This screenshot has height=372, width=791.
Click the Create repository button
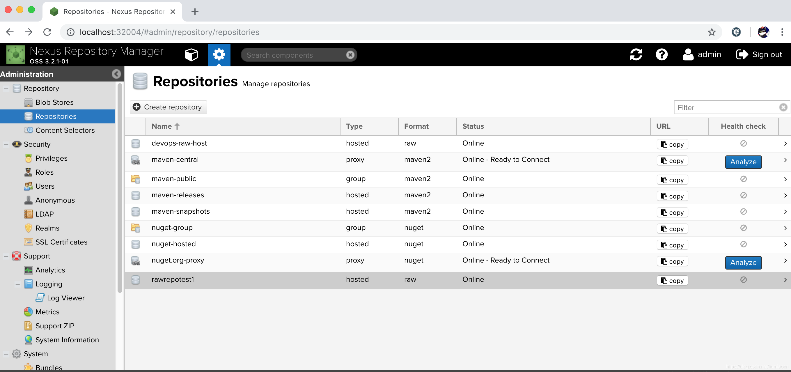coord(169,107)
